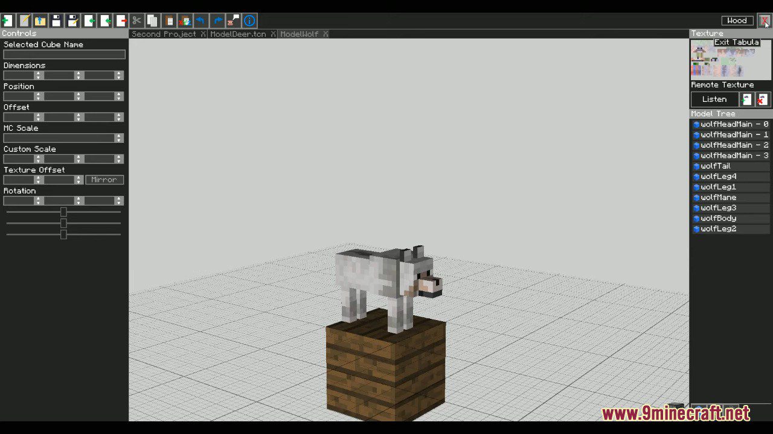
Task: Click the Open Project folder icon
Action: pyautogui.click(x=40, y=20)
